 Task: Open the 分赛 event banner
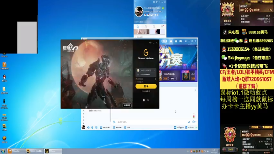(x=178, y=57)
